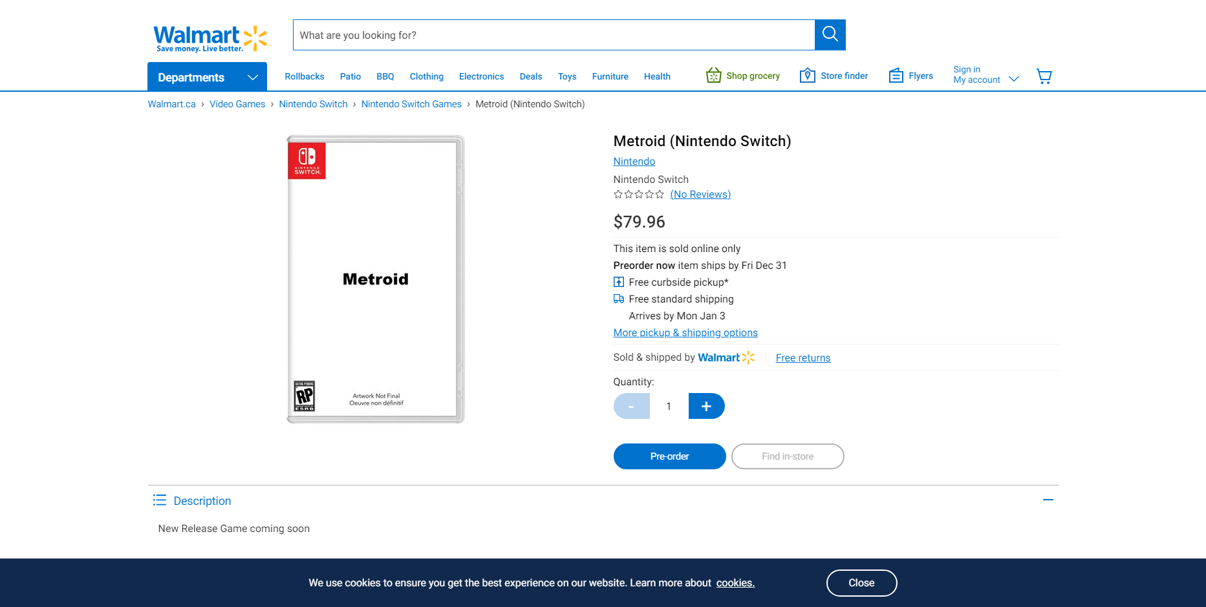Open the cookies policy link

tap(735, 583)
